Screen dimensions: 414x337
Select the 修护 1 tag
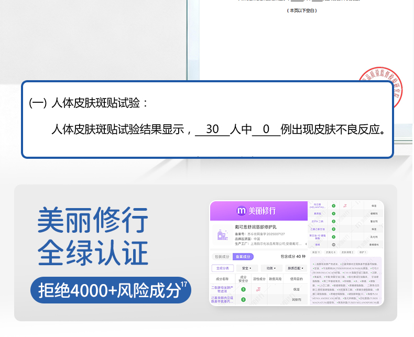point(363,252)
